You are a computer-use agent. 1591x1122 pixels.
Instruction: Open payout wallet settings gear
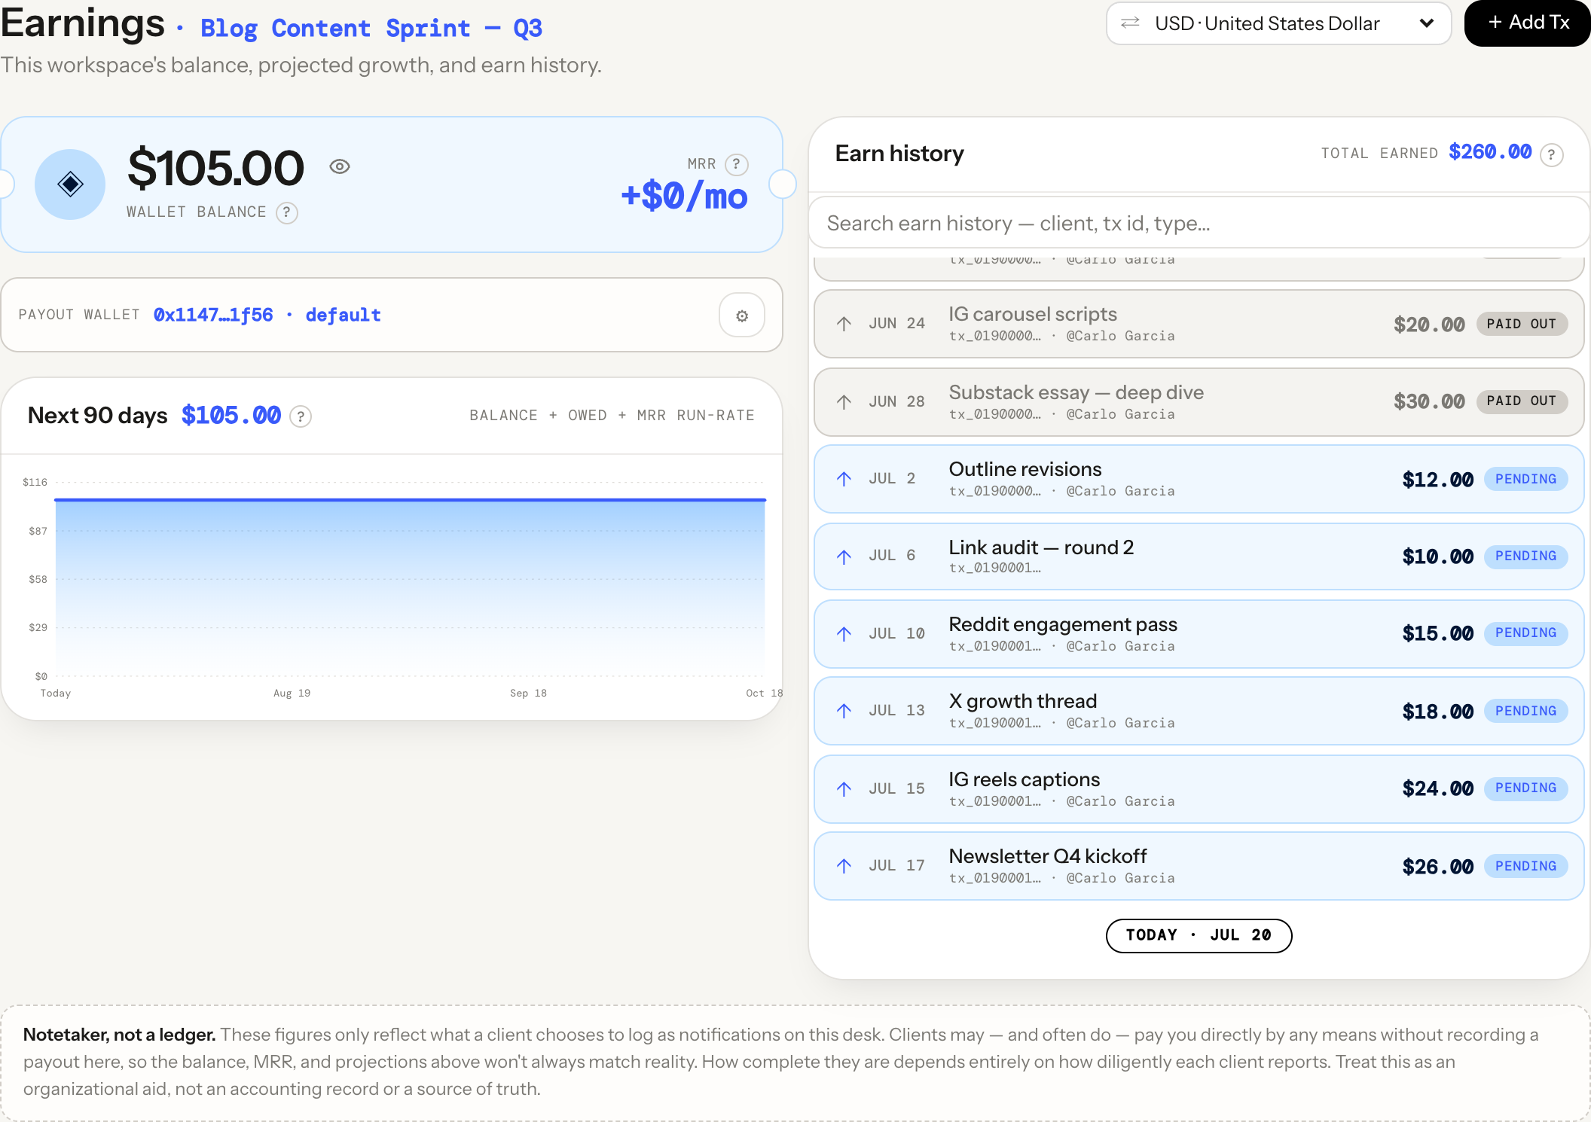[x=742, y=316]
